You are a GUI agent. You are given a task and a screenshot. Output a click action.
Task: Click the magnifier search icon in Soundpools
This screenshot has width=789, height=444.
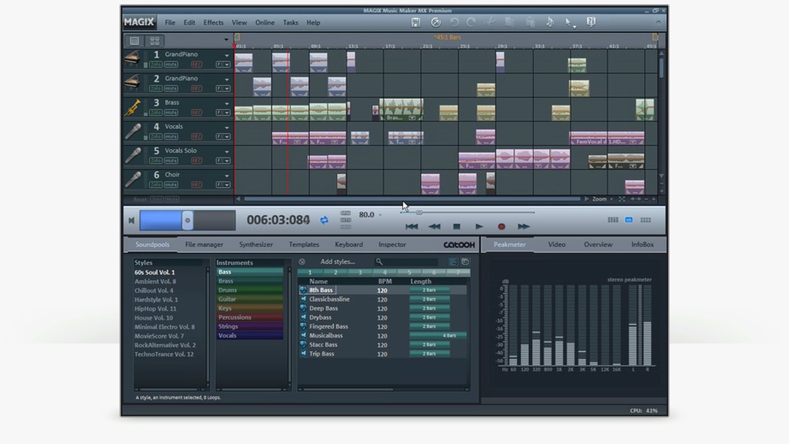[x=380, y=262]
